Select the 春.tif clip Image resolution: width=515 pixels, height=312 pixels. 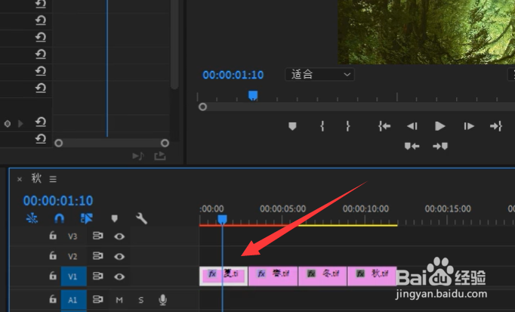click(273, 276)
